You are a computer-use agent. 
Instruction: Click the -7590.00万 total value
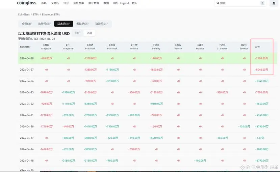click(262, 92)
